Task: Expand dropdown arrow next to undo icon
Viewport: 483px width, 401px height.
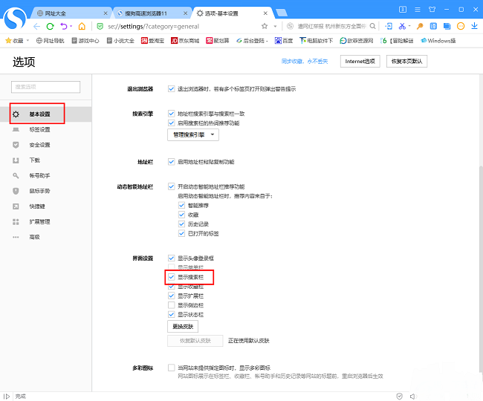Action: point(71,27)
